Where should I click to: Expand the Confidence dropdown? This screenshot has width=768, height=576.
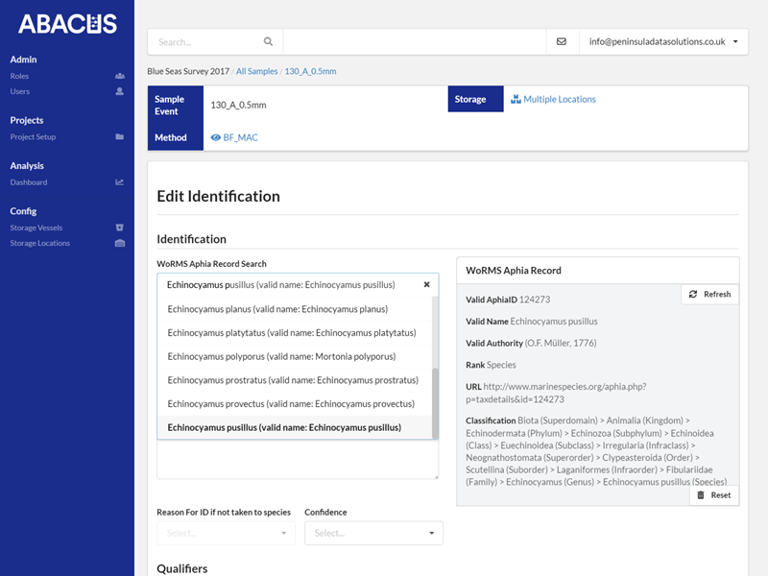pos(373,533)
